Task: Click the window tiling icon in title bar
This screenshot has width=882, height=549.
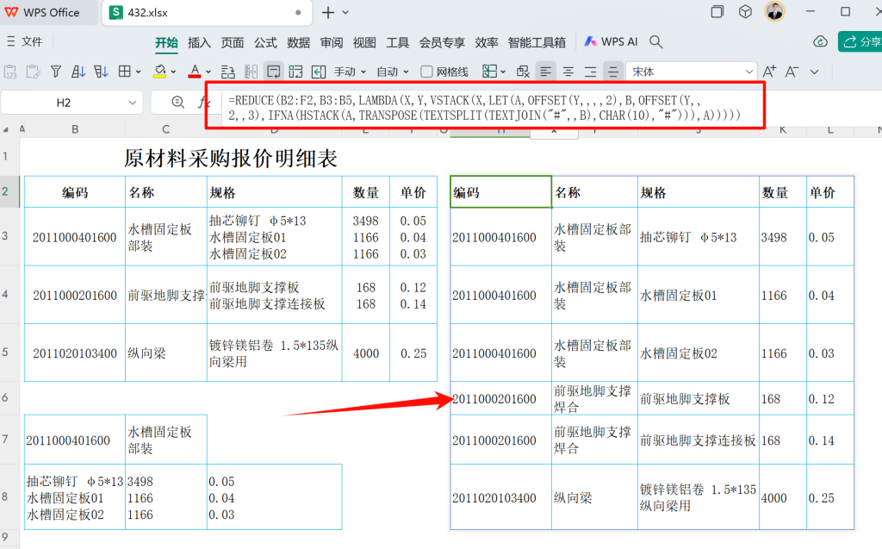Action: (717, 12)
